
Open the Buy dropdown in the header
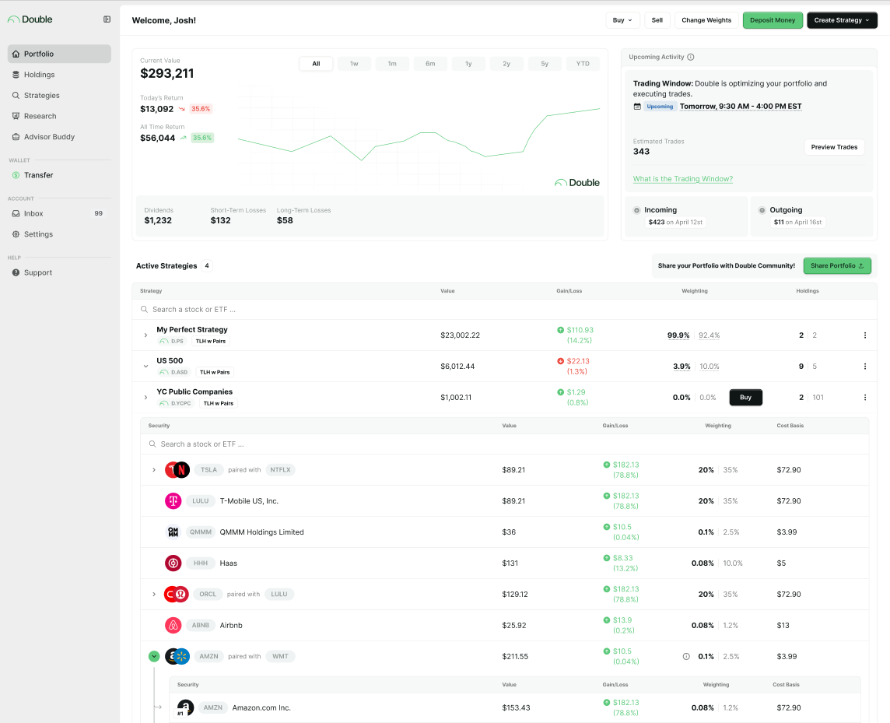tap(622, 20)
